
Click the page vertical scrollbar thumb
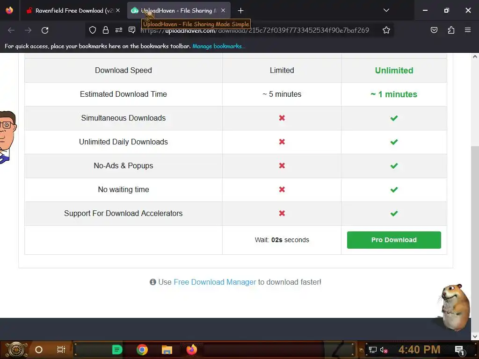point(475,238)
